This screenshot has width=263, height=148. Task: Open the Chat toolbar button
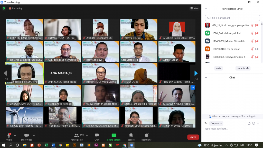point(97,137)
